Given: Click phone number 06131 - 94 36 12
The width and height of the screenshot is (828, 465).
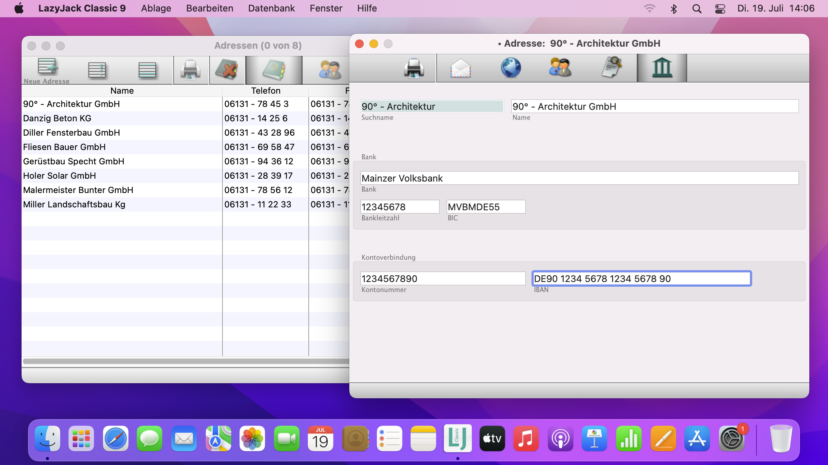Looking at the screenshot, I should [x=259, y=161].
